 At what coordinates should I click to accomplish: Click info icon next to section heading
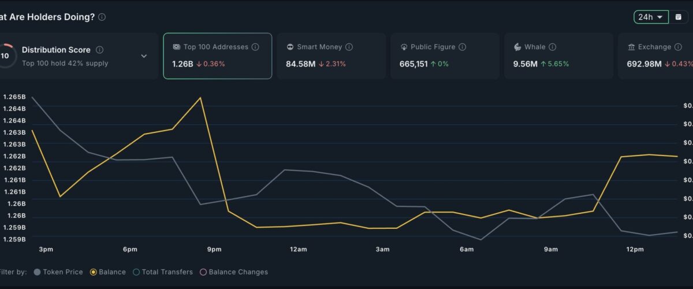[102, 17]
